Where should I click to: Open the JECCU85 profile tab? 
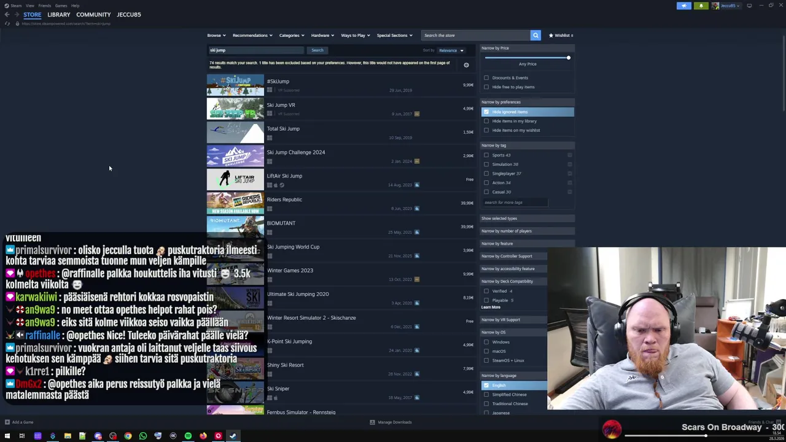(129, 14)
